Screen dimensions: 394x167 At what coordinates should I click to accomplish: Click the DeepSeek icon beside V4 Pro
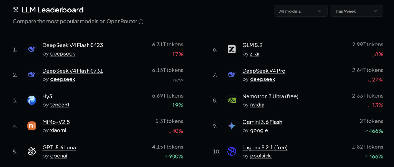[232, 75]
